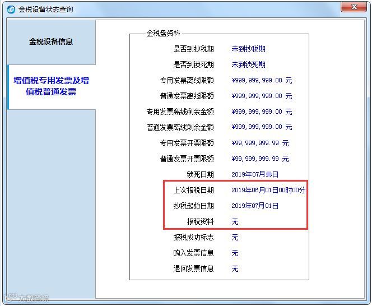Click the 普通发票离线限额 label
This screenshot has height=306, width=372.
[x=187, y=96]
